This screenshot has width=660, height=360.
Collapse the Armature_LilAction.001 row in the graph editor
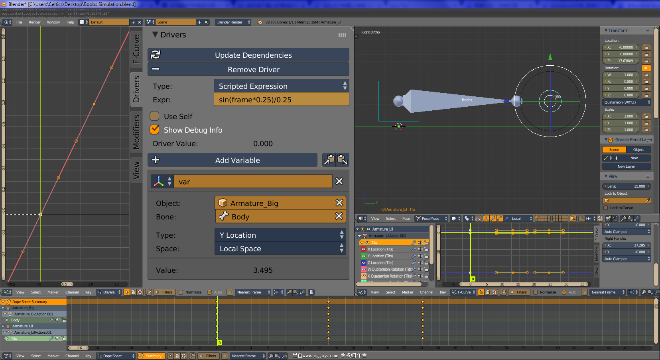(x=359, y=236)
